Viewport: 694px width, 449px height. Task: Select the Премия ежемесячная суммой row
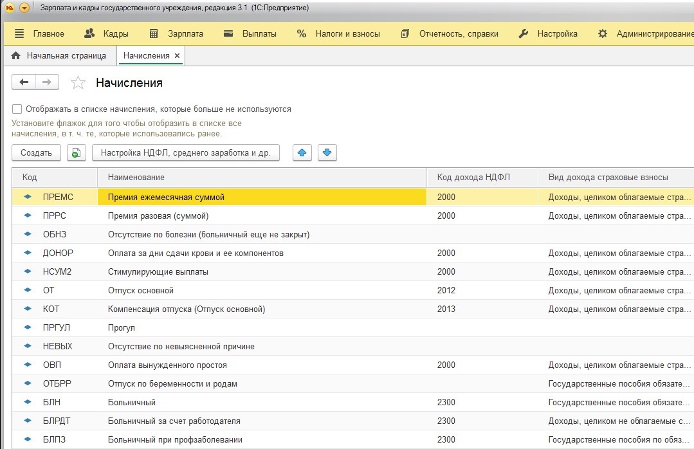(352, 197)
